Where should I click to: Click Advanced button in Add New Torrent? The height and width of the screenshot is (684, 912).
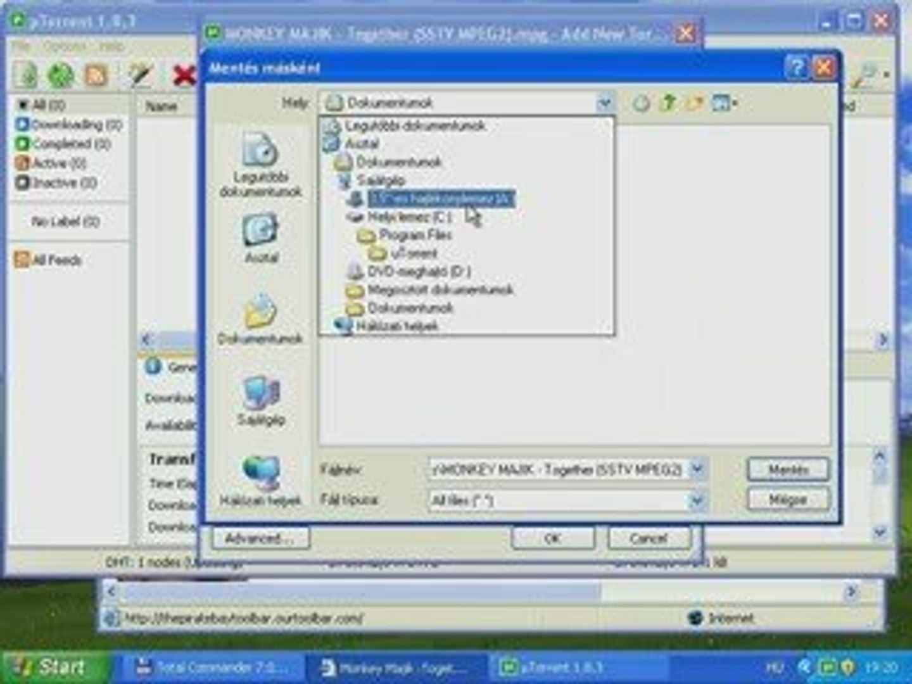tap(260, 538)
